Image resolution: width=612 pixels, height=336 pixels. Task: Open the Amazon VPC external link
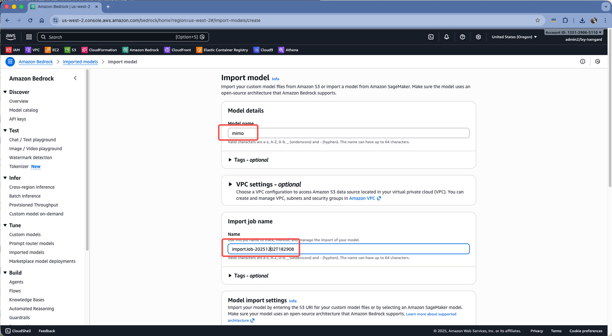[x=365, y=198]
